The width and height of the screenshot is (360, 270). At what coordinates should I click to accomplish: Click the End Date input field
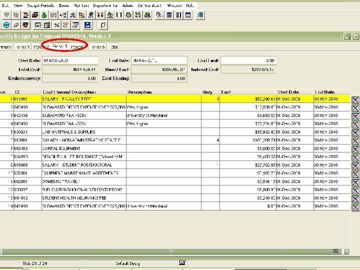point(159,60)
